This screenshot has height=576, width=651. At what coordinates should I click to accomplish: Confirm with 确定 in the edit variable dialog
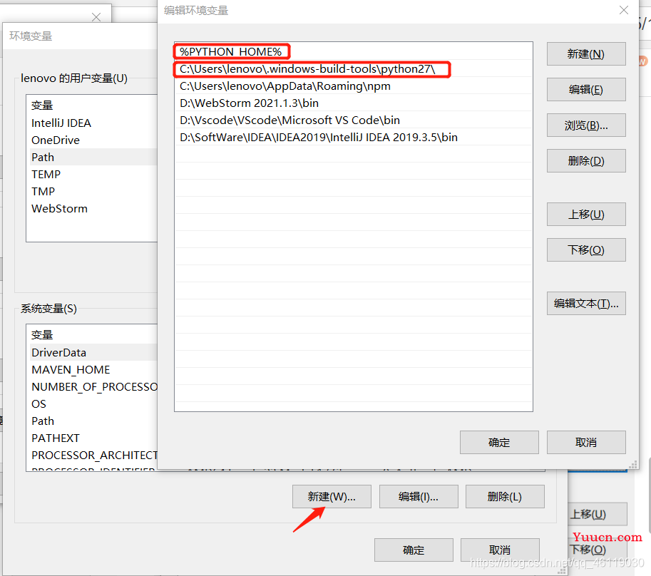[499, 443]
